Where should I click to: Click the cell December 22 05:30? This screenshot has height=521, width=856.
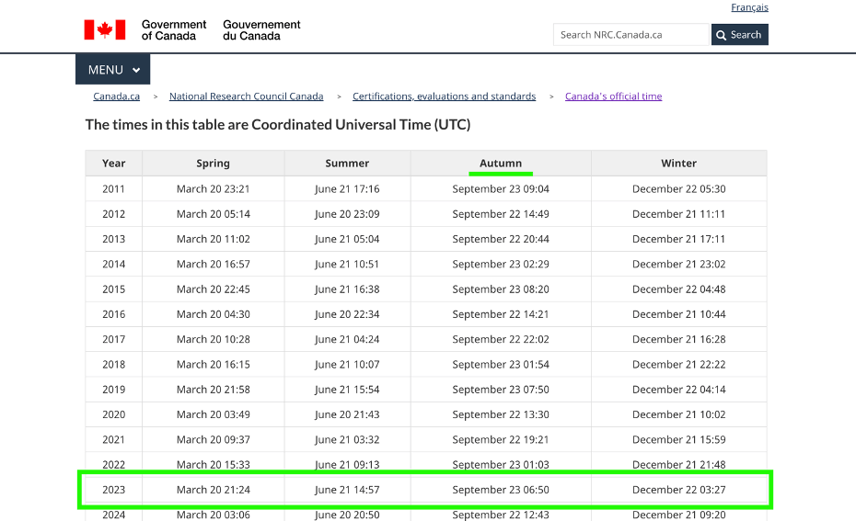(678, 188)
